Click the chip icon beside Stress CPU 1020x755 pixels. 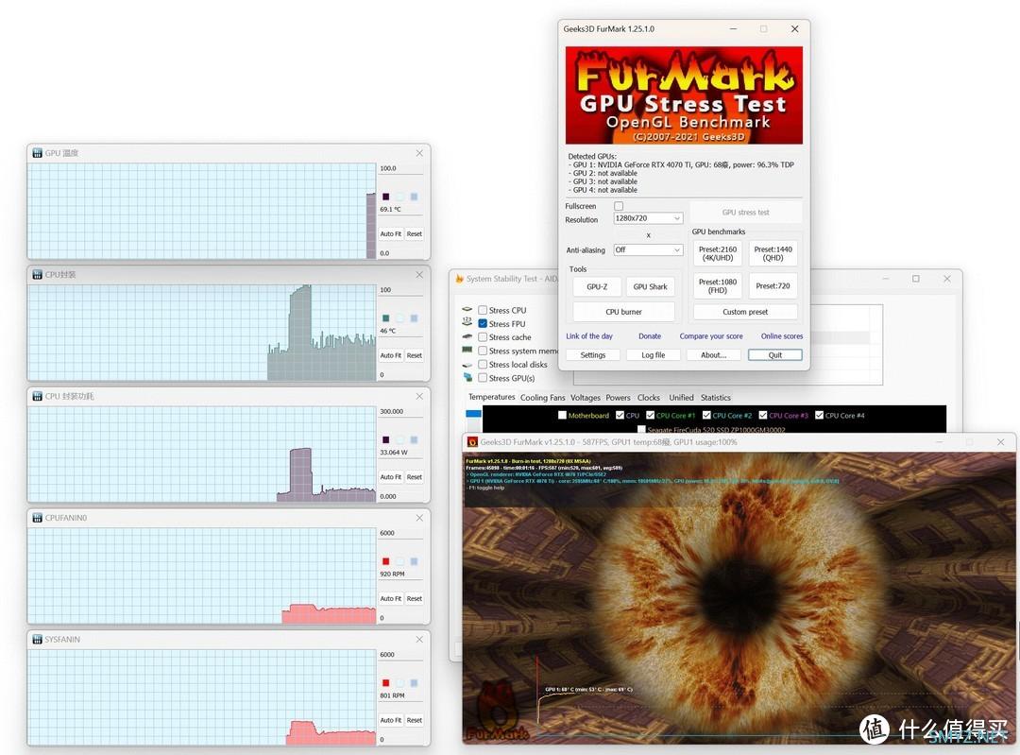coord(467,310)
